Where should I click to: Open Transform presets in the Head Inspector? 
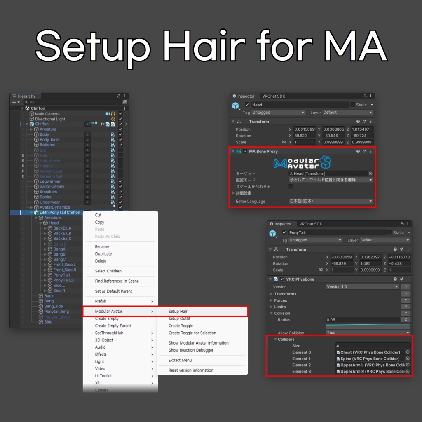(364, 122)
